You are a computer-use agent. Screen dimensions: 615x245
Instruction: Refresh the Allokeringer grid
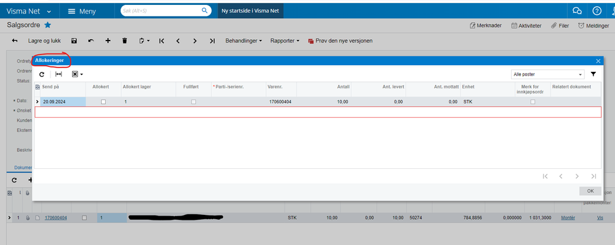pos(42,74)
